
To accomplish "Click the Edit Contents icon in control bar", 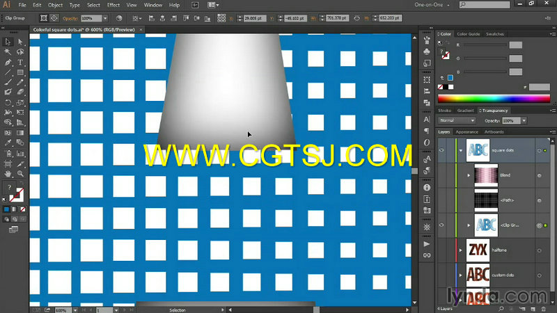I will [x=54, y=18].
